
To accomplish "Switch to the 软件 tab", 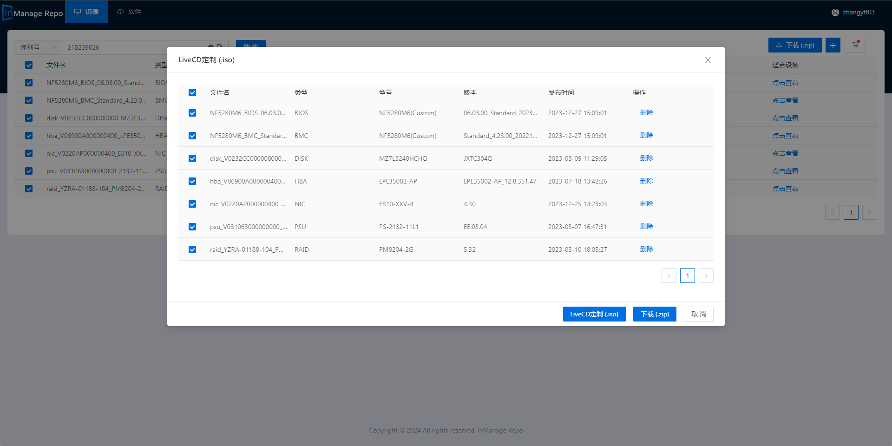I will (129, 12).
